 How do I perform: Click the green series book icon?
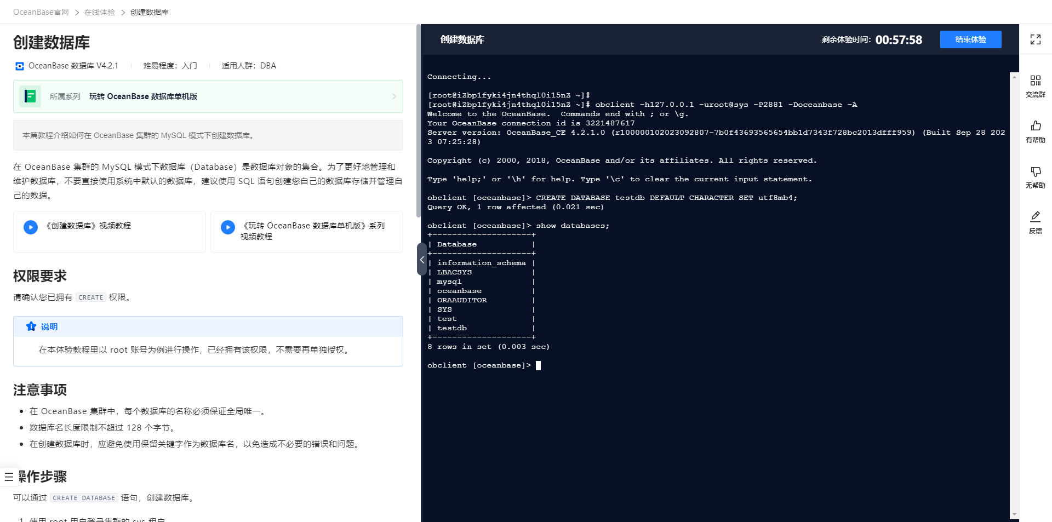pos(30,96)
